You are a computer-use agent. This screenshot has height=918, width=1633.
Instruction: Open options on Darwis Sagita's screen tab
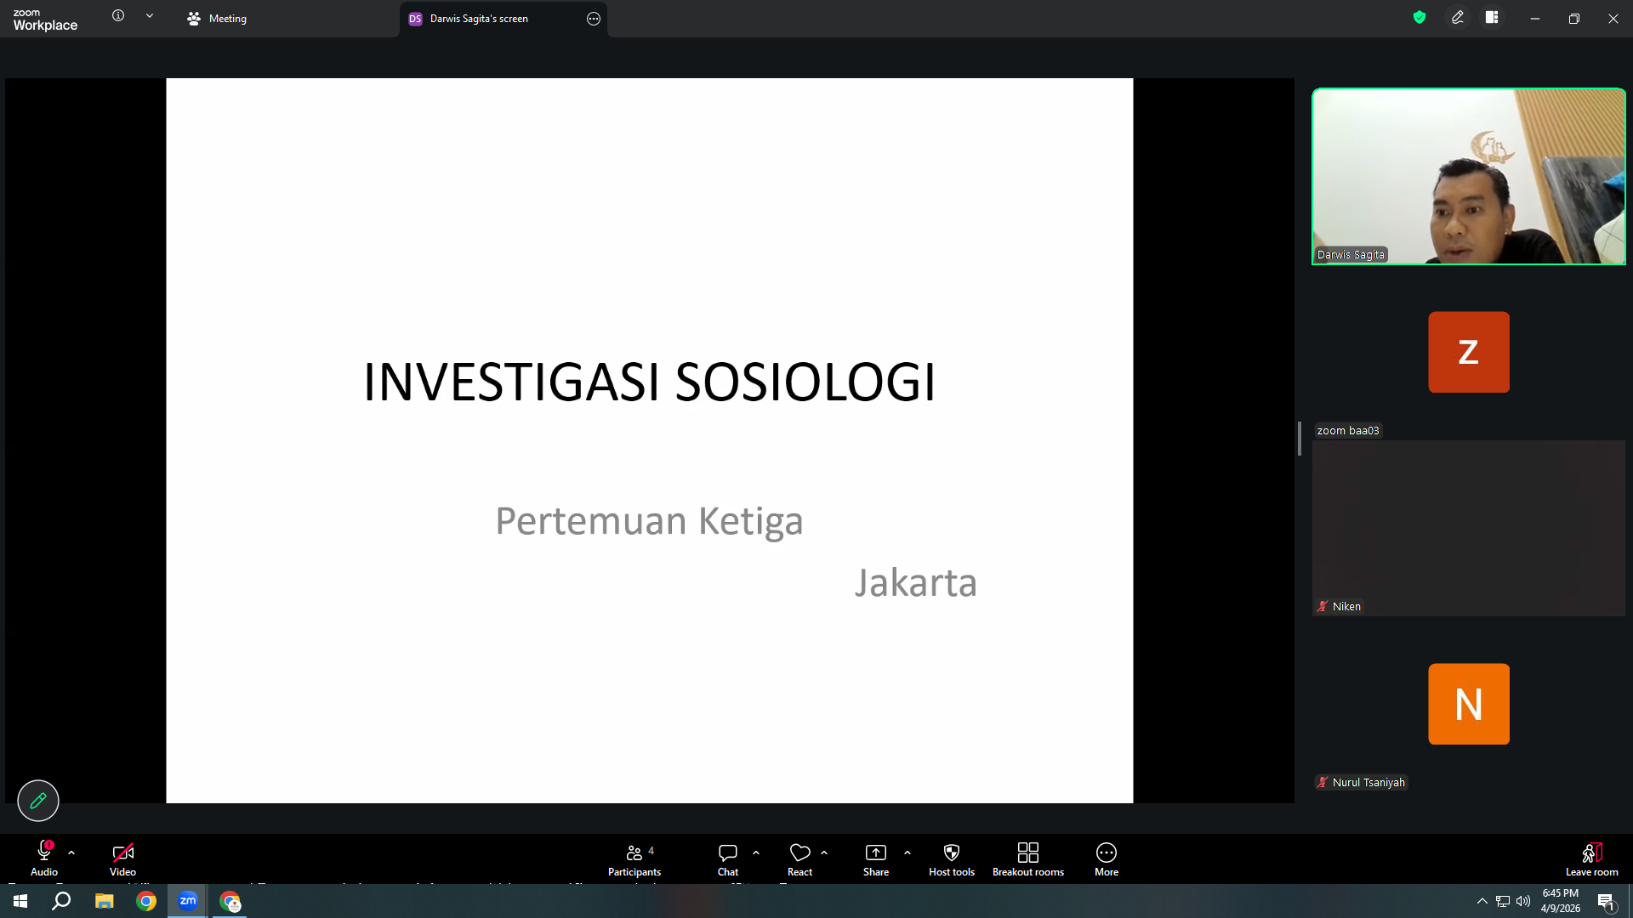[594, 19]
